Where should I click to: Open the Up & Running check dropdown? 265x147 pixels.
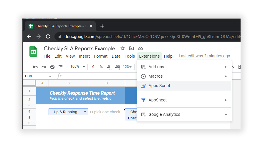pos(85,112)
